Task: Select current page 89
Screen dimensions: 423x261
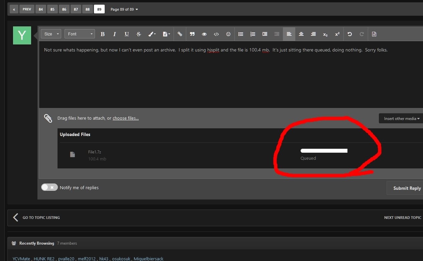Action: tap(99, 9)
